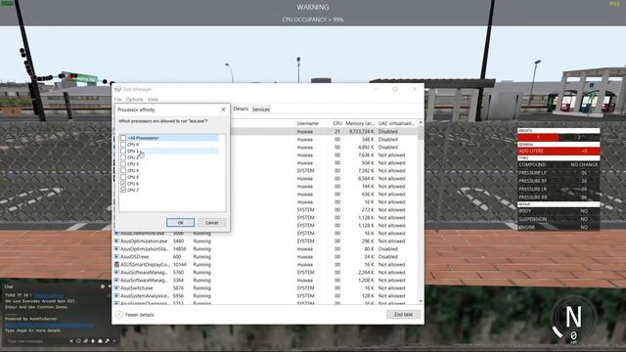Open the blue link below Powered by

pos(50,325)
